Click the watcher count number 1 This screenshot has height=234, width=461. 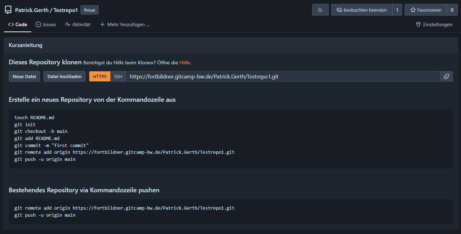click(x=397, y=10)
